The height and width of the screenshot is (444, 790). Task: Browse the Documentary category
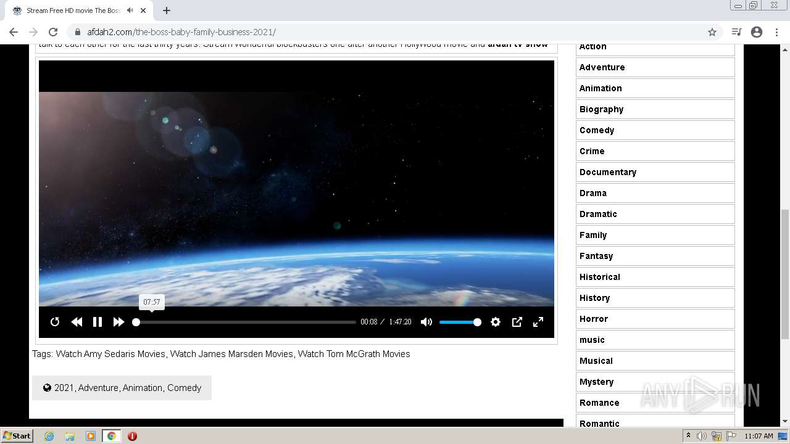pos(655,172)
